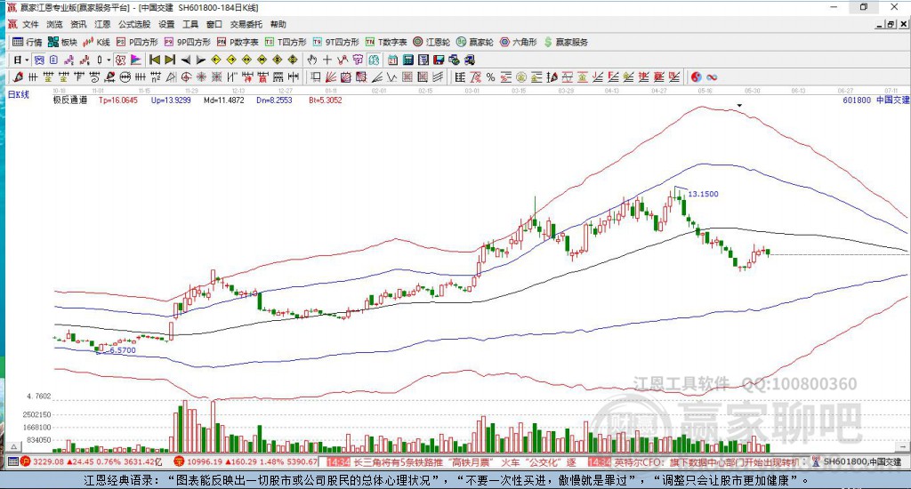Screen dimensions: 911x489
Task: Open the T数字表 tool
Action: click(386, 42)
